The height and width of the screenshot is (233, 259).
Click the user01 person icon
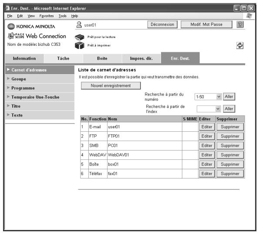click(x=79, y=25)
